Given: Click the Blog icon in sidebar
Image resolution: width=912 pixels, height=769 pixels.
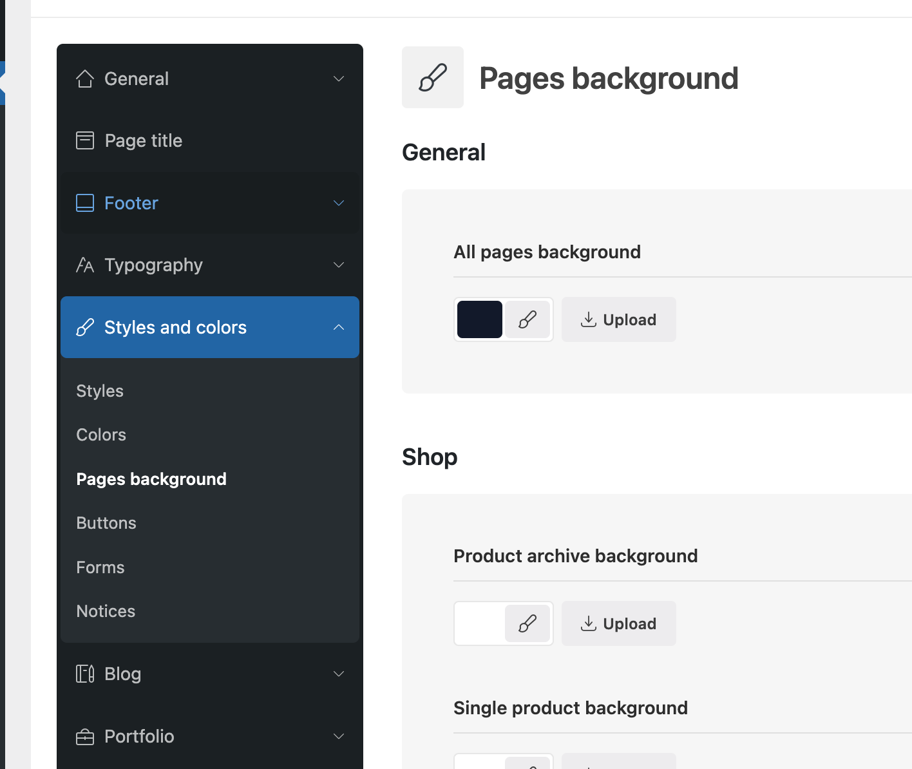Looking at the screenshot, I should click(85, 674).
